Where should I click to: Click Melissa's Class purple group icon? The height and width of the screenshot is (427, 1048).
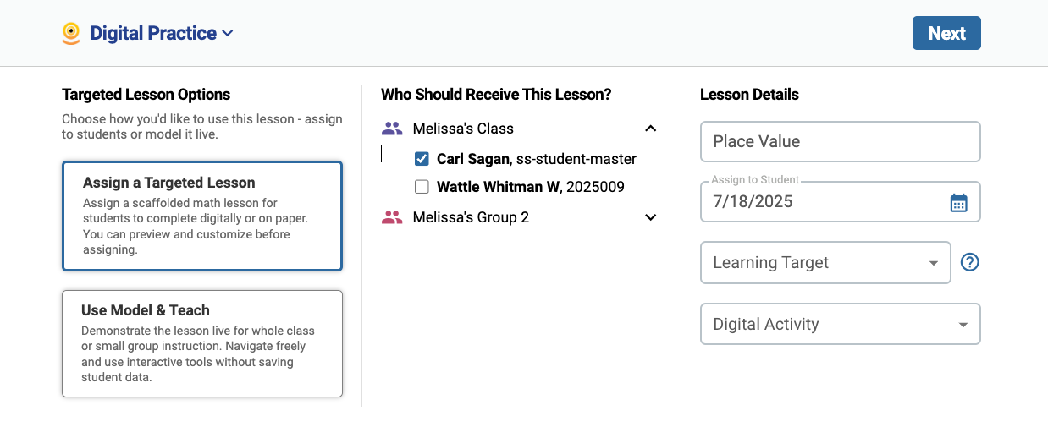tap(392, 129)
